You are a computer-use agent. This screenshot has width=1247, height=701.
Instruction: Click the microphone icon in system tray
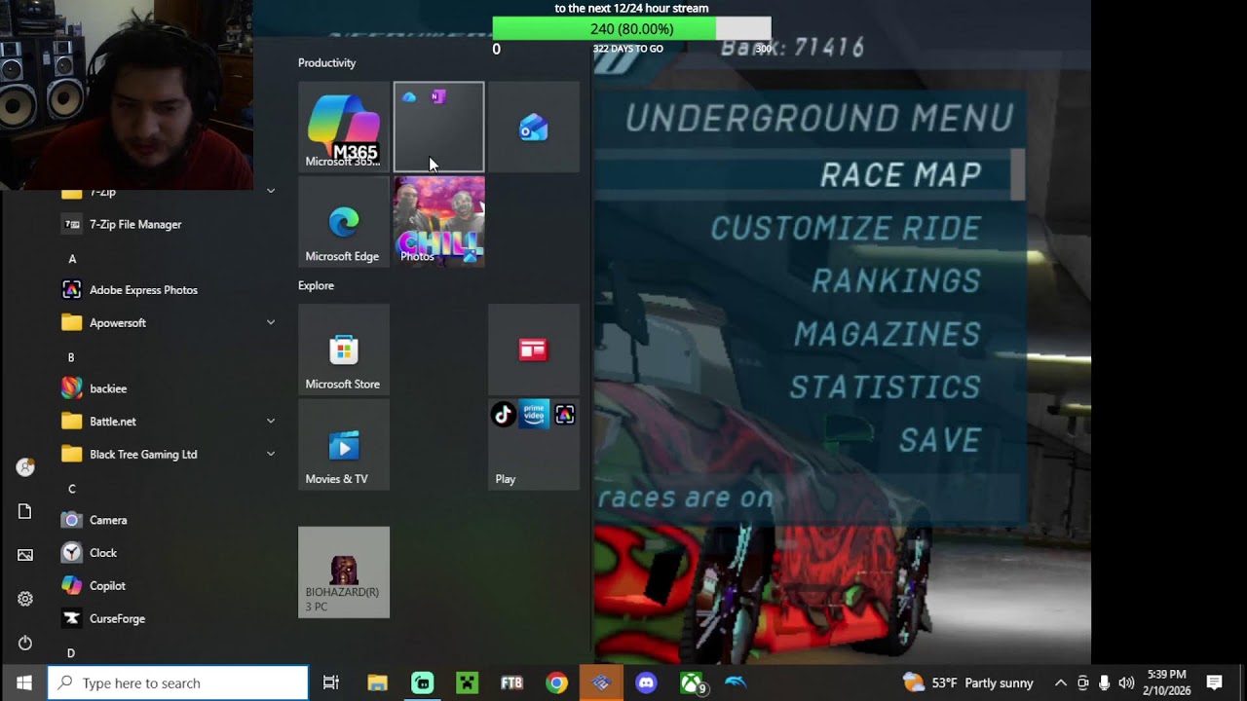tap(1105, 683)
